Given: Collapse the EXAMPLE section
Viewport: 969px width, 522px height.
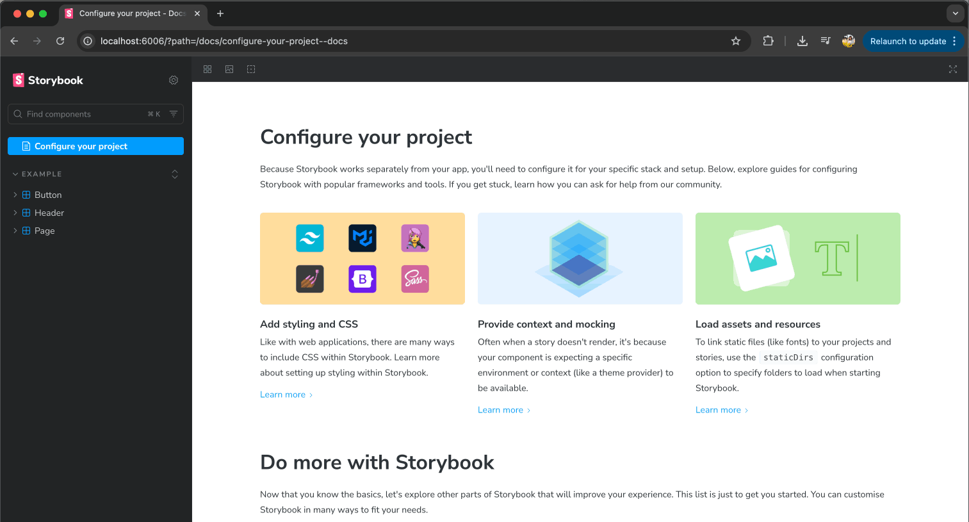Looking at the screenshot, I should (x=37, y=174).
